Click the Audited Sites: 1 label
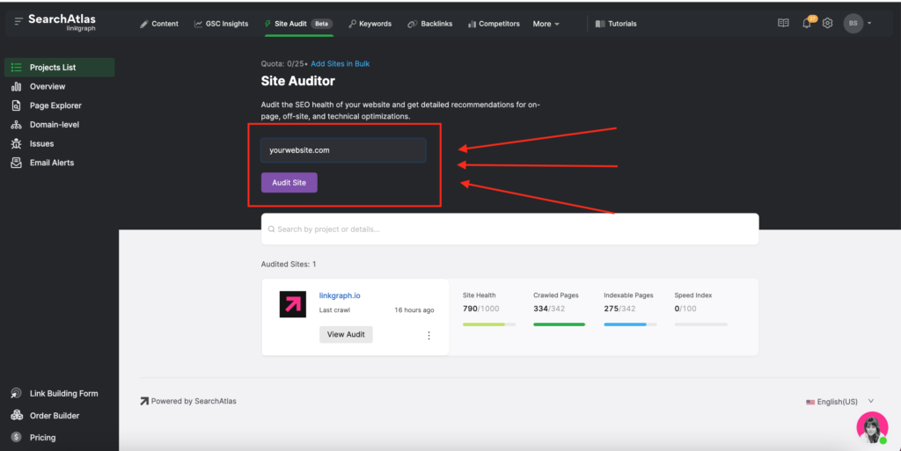Screen dimensions: 901x451 point(289,264)
